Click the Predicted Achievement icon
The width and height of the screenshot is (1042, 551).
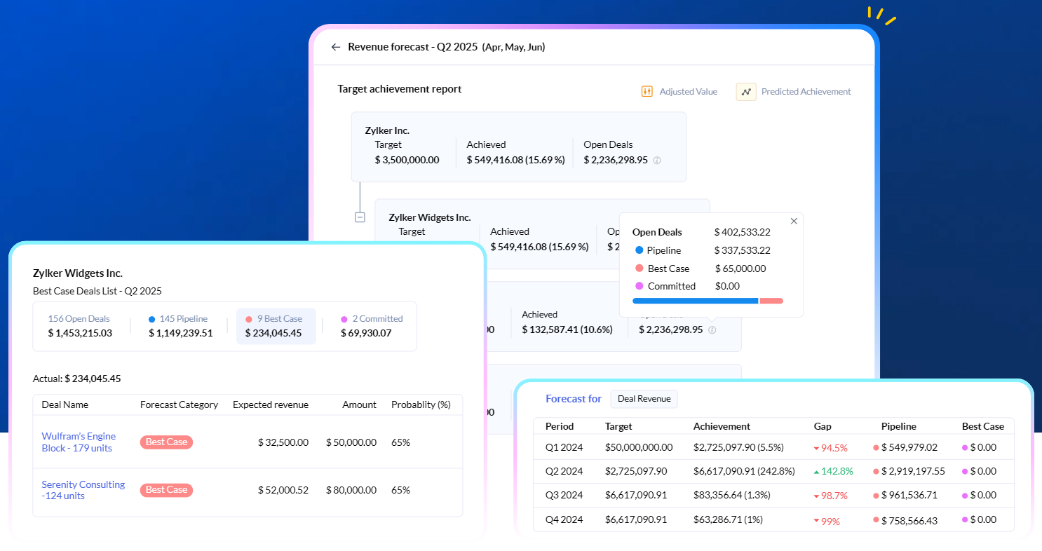click(746, 92)
